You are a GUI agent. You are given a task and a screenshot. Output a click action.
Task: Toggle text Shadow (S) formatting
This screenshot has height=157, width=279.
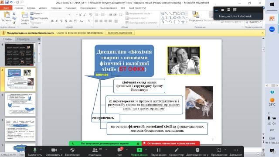coord(66,21)
